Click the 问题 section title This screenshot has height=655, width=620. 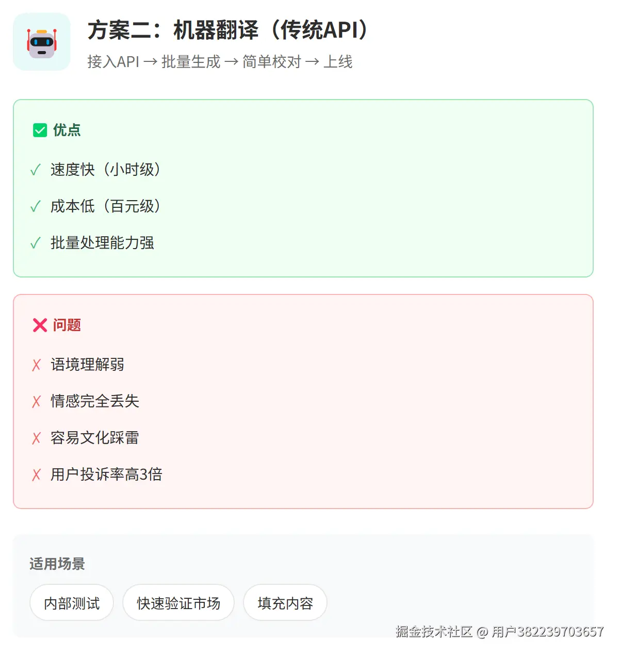click(x=67, y=325)
